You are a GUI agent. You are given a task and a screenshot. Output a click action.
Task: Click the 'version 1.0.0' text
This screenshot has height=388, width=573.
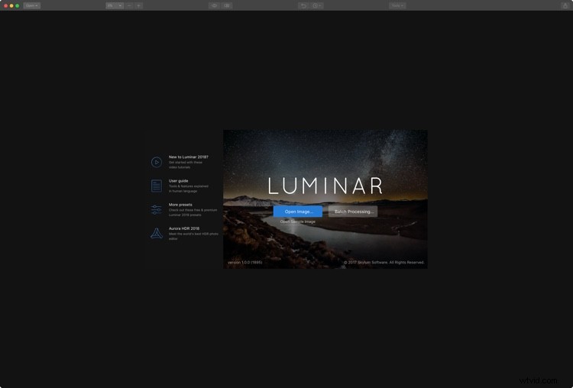pos(244,262)
